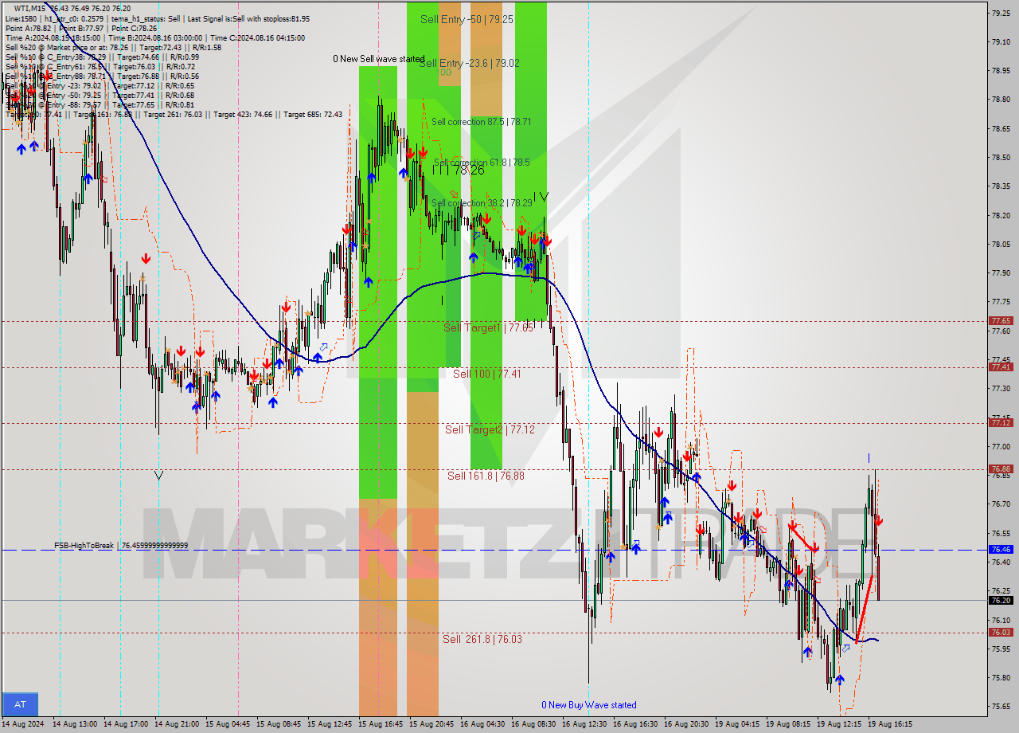
Task: Select the 'Sell Entry -23.6 | 79.02' label
Action: [x=469, y=63]
